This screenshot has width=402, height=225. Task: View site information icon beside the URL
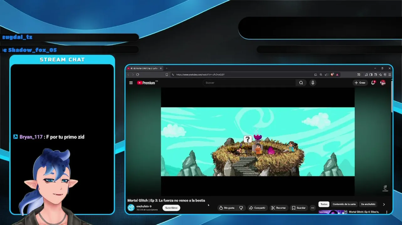click(x=173, y=75)
